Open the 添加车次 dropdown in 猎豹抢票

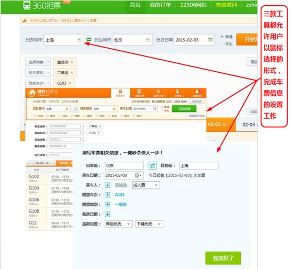(x=65, y=133)
